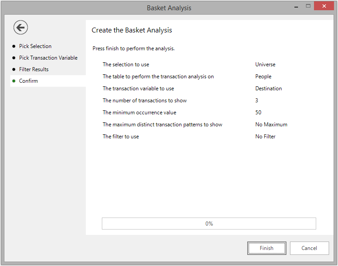Go back using the circled arrow icon
Screen dimensions: 338x266
20,28
